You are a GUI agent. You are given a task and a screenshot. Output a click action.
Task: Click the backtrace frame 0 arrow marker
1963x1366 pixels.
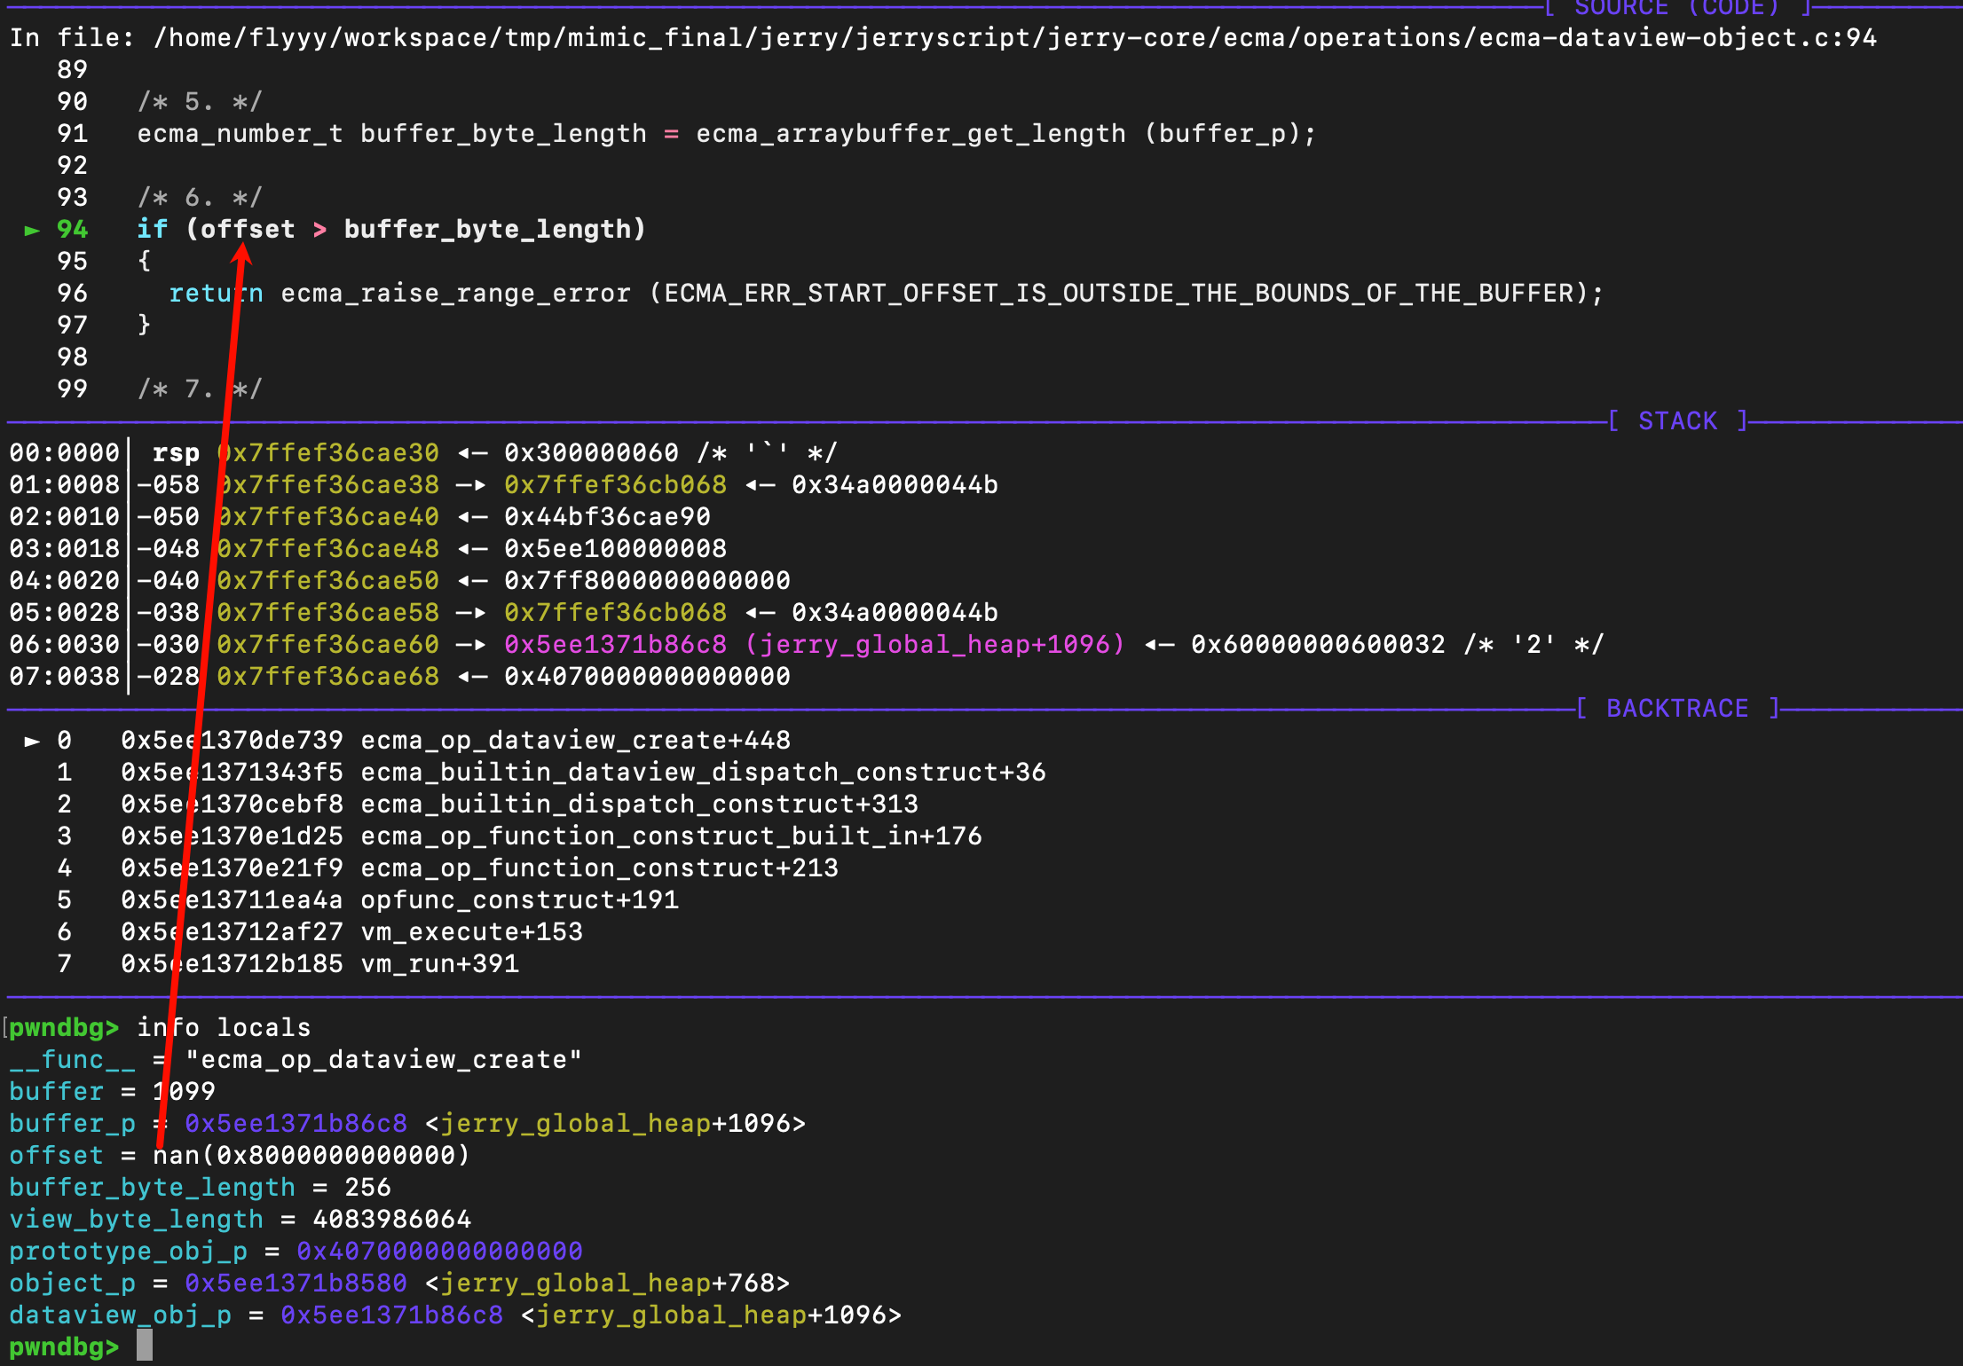pyautogui.click(x=32, y=741)
